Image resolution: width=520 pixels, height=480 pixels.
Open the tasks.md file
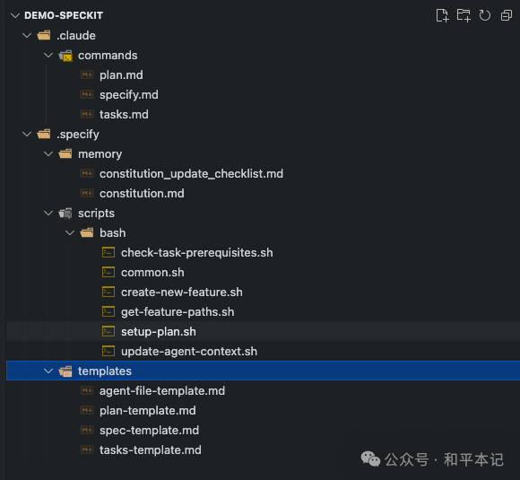pos(124,115)
